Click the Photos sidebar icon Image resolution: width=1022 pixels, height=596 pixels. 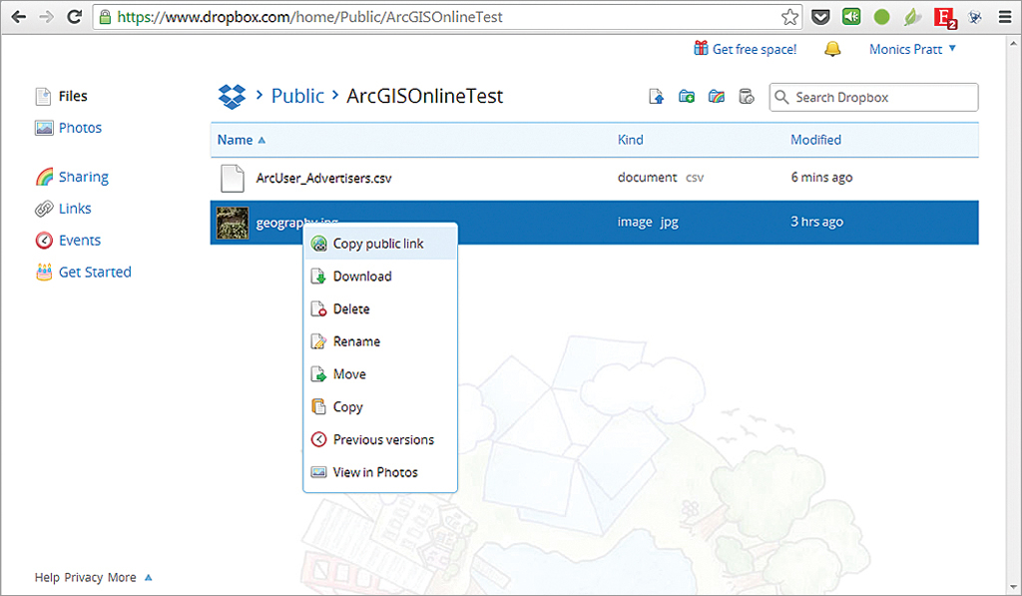[44, 128]
